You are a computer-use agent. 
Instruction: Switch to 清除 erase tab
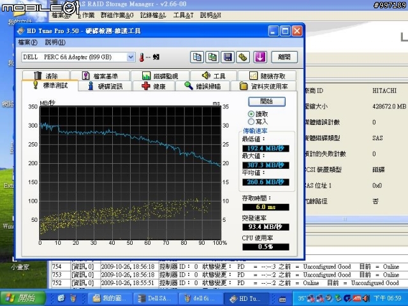tap(46, 76)
